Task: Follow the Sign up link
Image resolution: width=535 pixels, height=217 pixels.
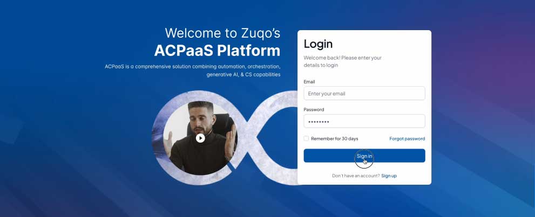Action: (x=389, y=176)
